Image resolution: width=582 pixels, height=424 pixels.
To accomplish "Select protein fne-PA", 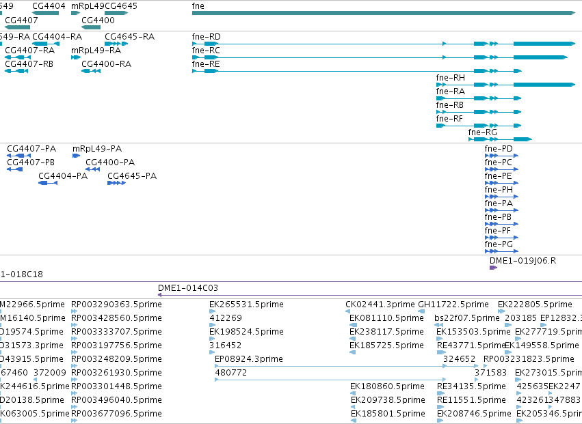I will coord(499,204).
